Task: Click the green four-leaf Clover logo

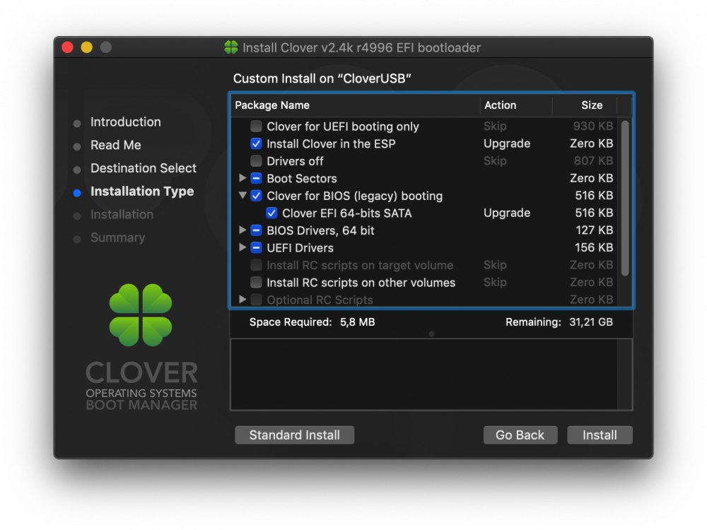Action: [141, 315]
